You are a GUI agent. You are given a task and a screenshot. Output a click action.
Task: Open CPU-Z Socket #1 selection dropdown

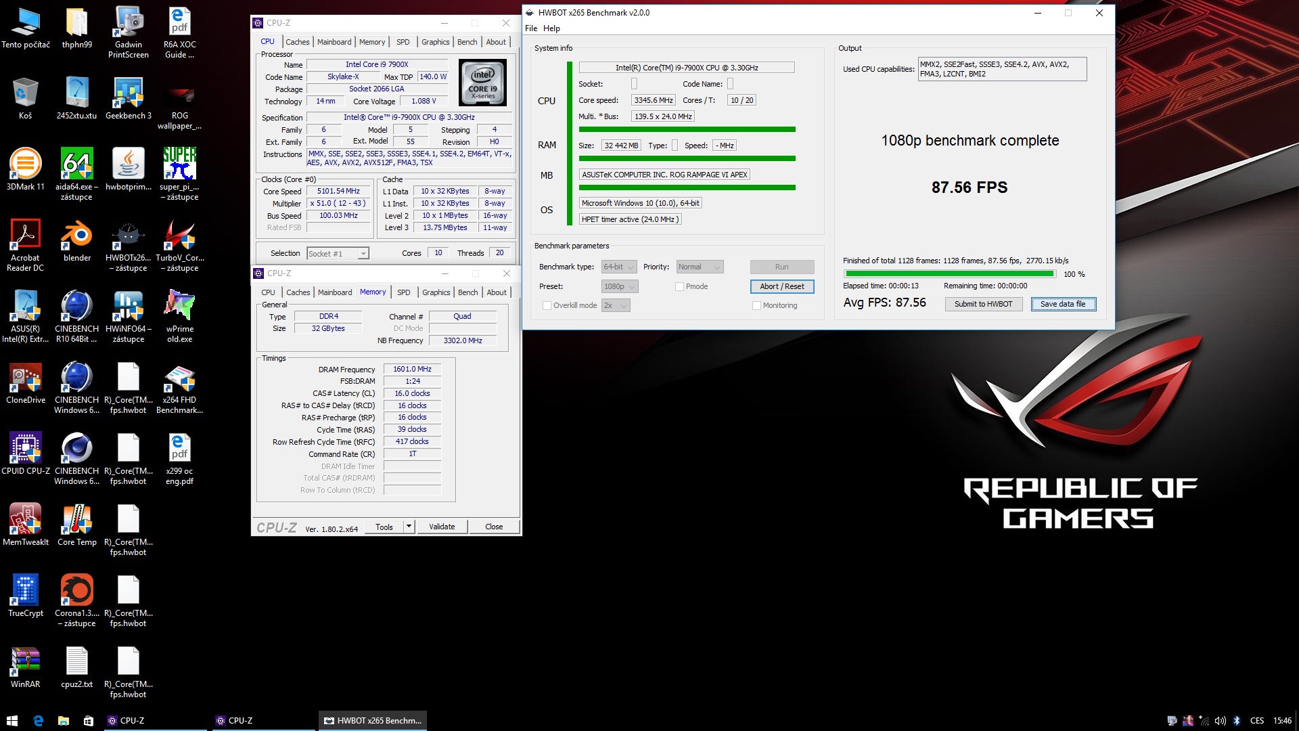coord(338,253)
